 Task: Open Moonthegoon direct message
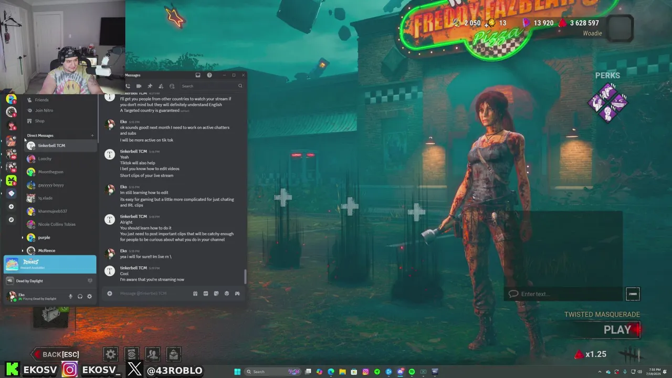click(61, 172)
